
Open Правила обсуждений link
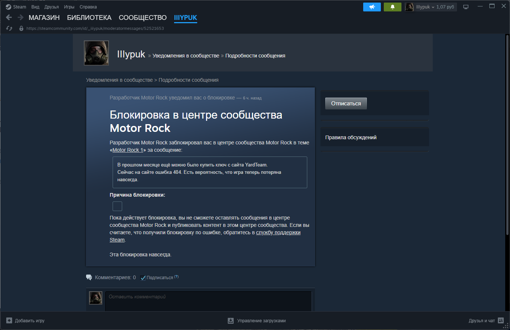(x=351, y=137)
